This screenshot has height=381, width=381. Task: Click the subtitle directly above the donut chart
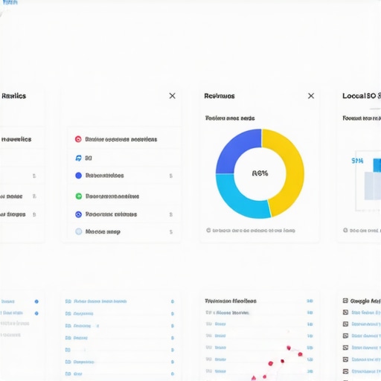[x=230, y=118]
